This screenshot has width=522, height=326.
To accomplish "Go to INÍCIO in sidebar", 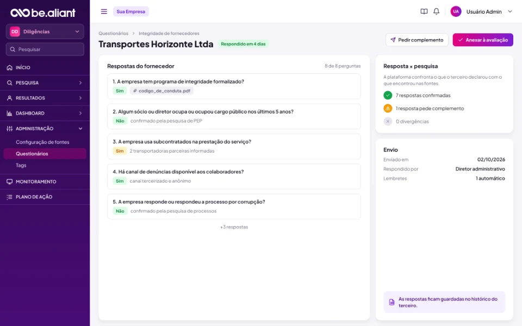I will [x=45, y=67].
